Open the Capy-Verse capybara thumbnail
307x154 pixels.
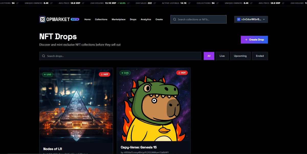point(154,104)
